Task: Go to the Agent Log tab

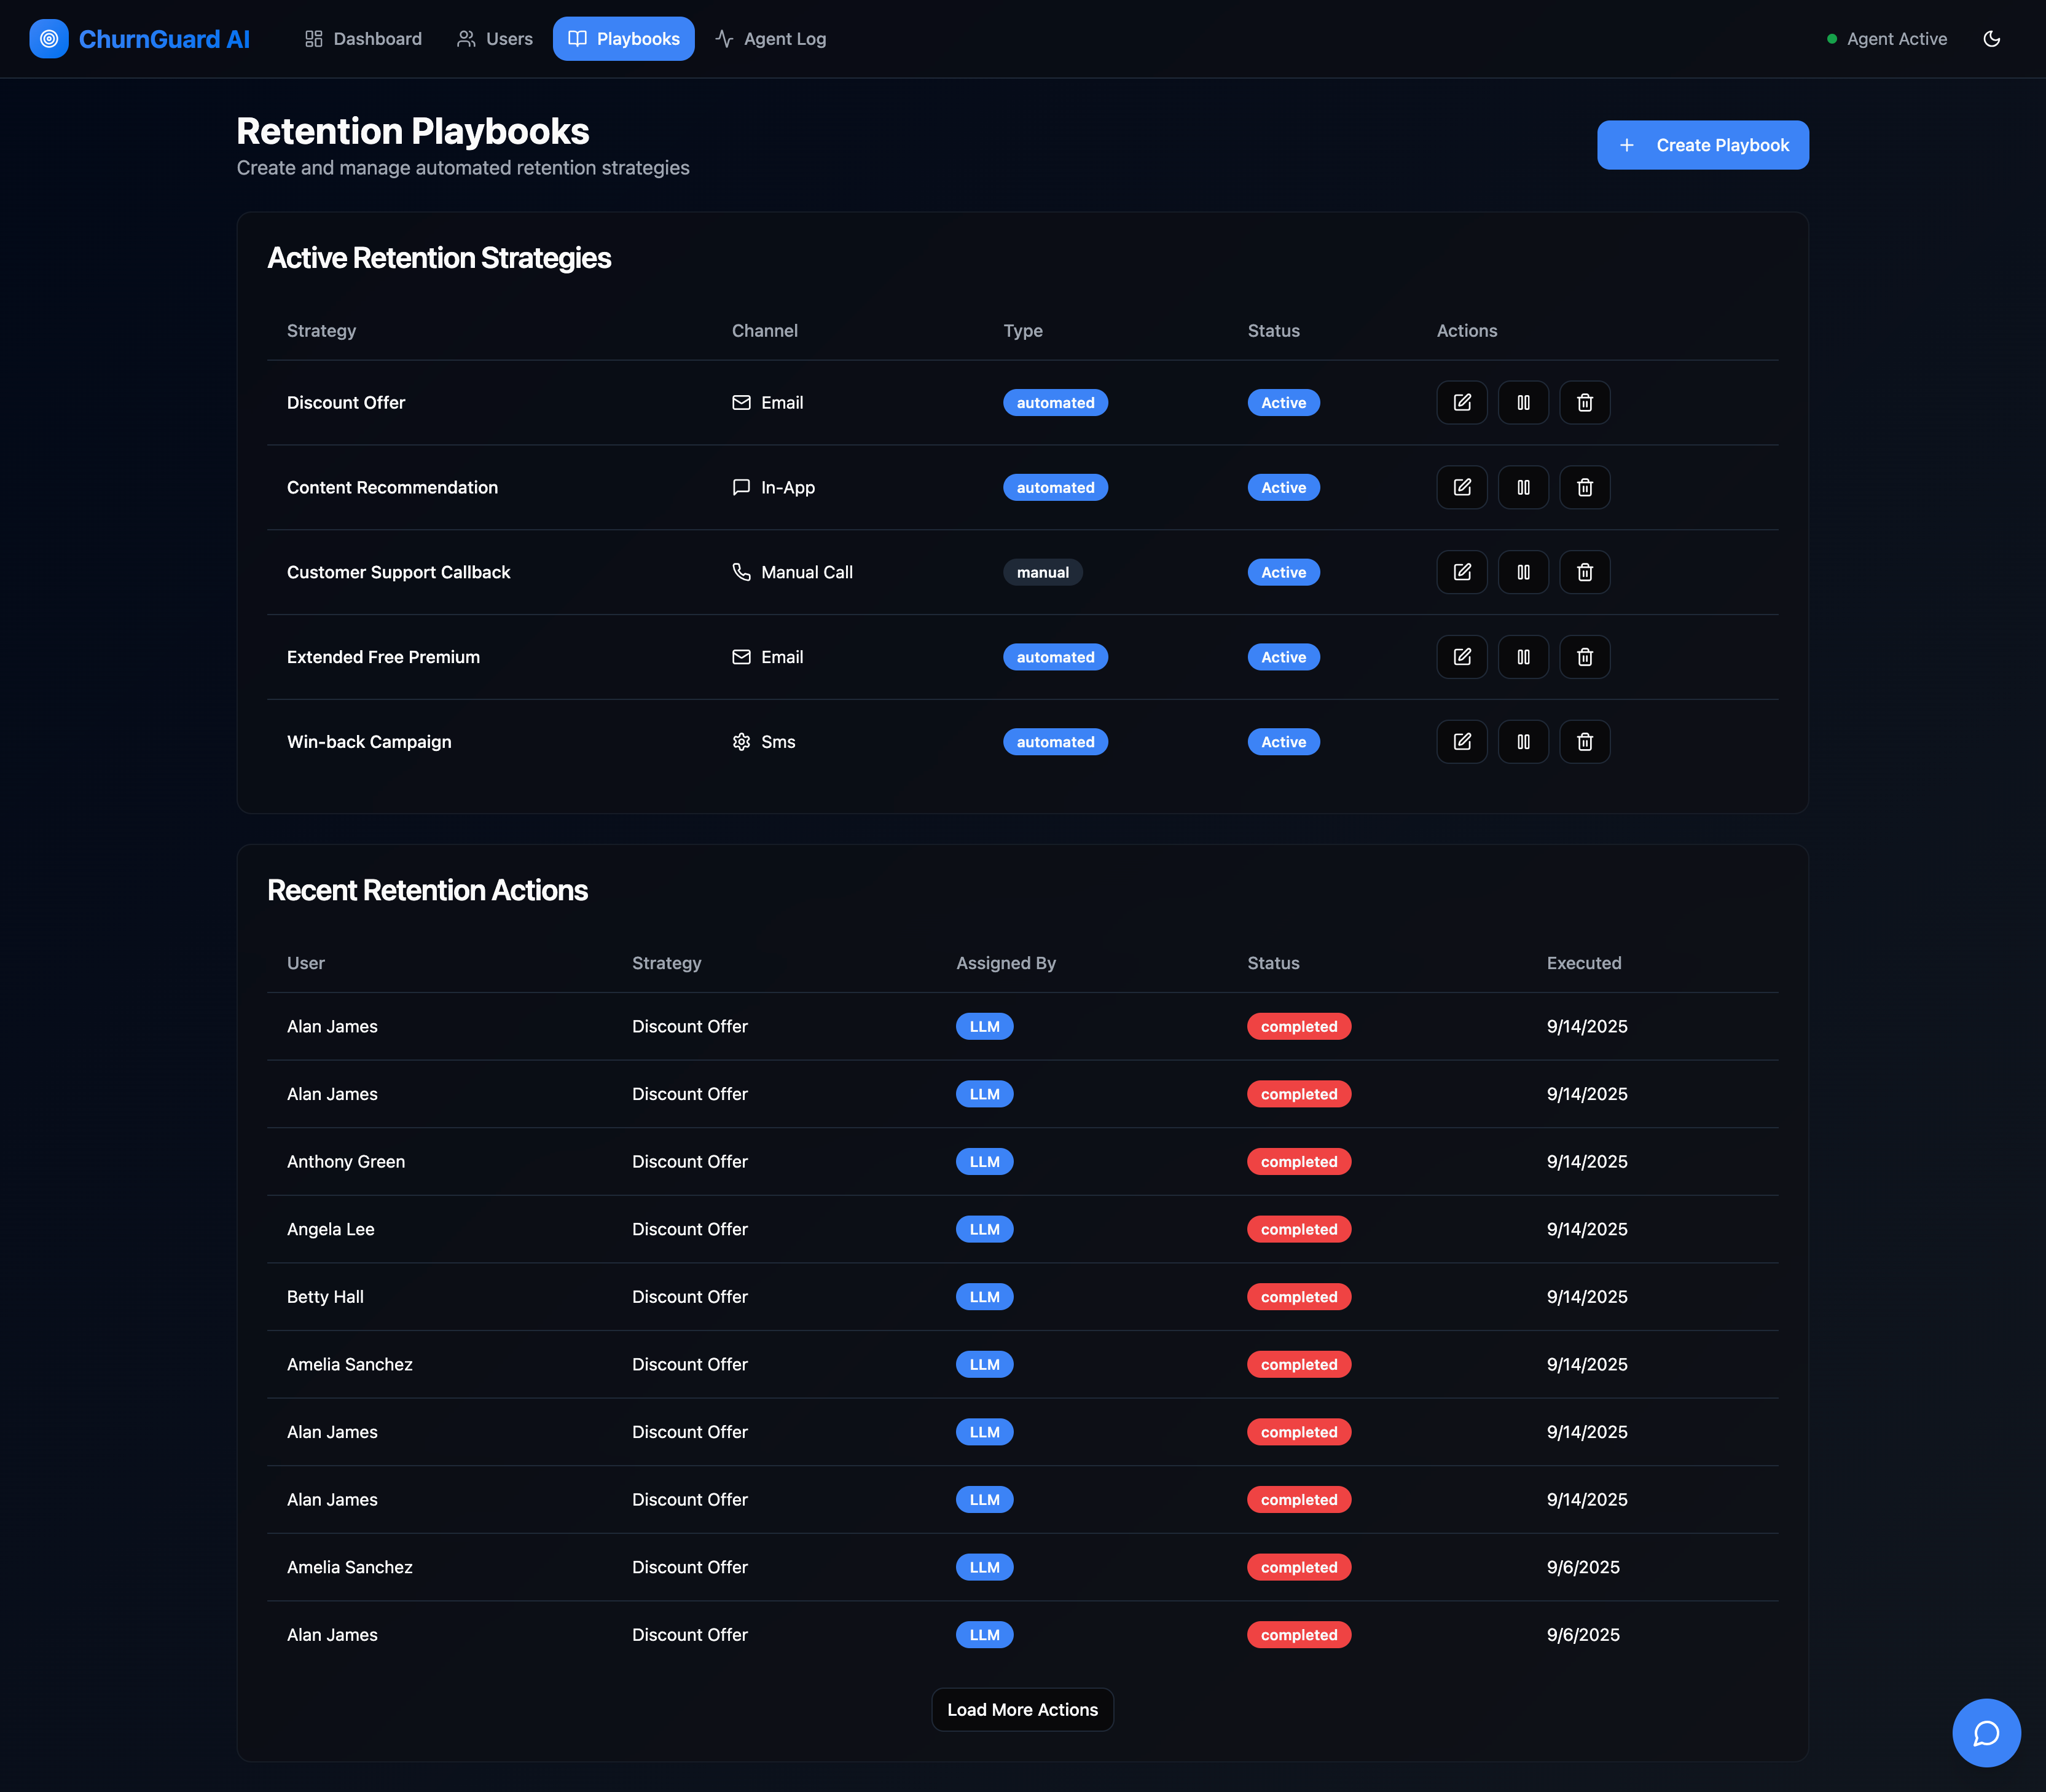Action: click(770, 39)
